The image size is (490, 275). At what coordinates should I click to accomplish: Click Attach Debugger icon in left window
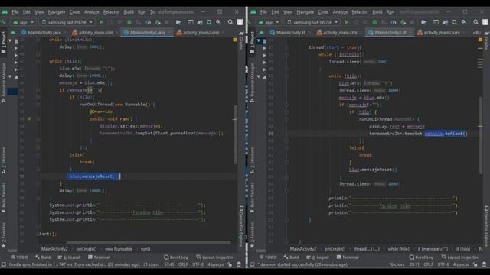pos(158,22)
